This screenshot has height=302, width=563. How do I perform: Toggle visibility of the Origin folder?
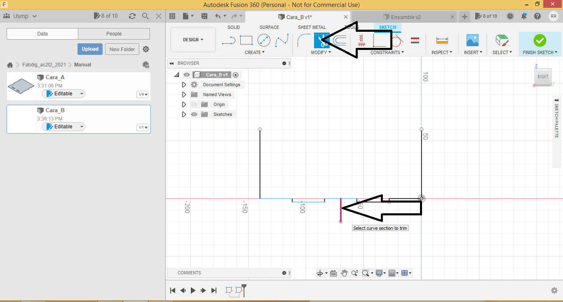pyautogui.click(x=194, y=104)
